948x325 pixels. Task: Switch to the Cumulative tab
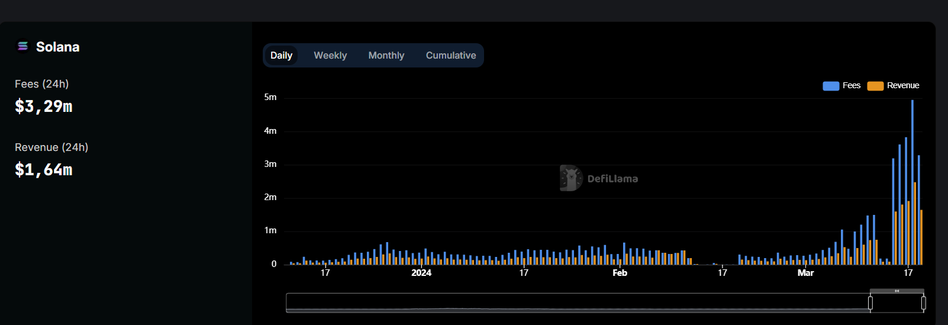coord(451,55)
